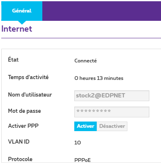Click the Activer PPP label
Viewport: 161px width, 164px height.
(23, 126)
